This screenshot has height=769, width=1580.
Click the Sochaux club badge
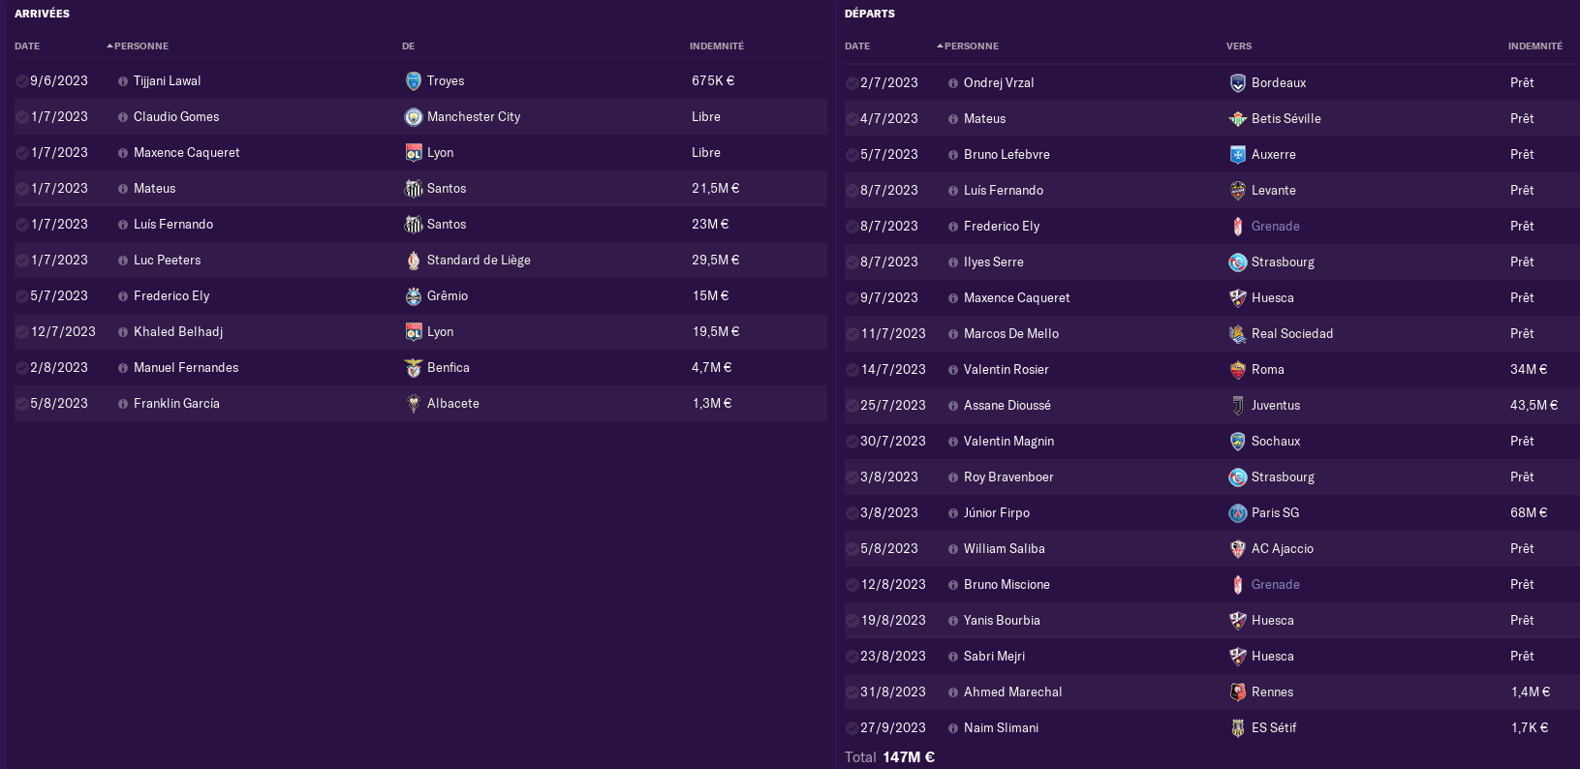click(x=1238, y=442)
